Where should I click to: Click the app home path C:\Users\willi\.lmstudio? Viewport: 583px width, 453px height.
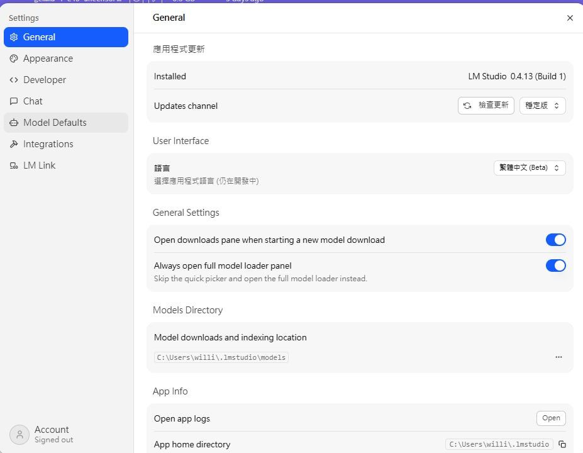pyautogui.click(x=499, y=444)
